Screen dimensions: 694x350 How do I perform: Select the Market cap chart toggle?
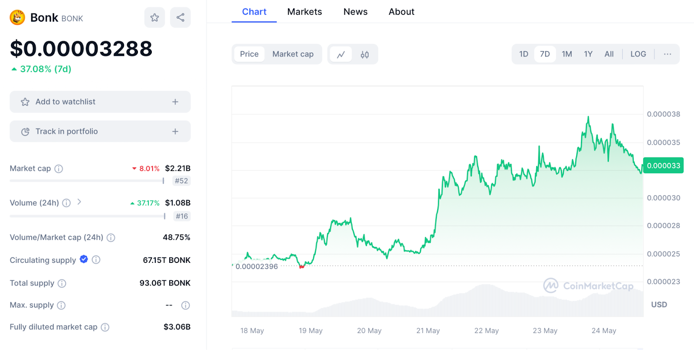tap(293, 54)
